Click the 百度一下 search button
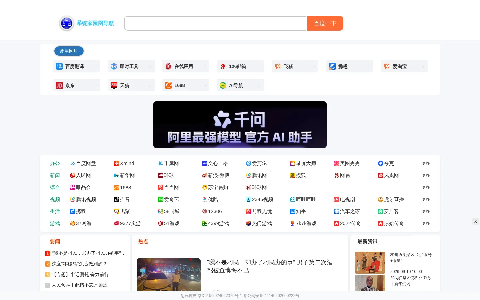Viewport: 480px width, 300px height. coord(325,23)
